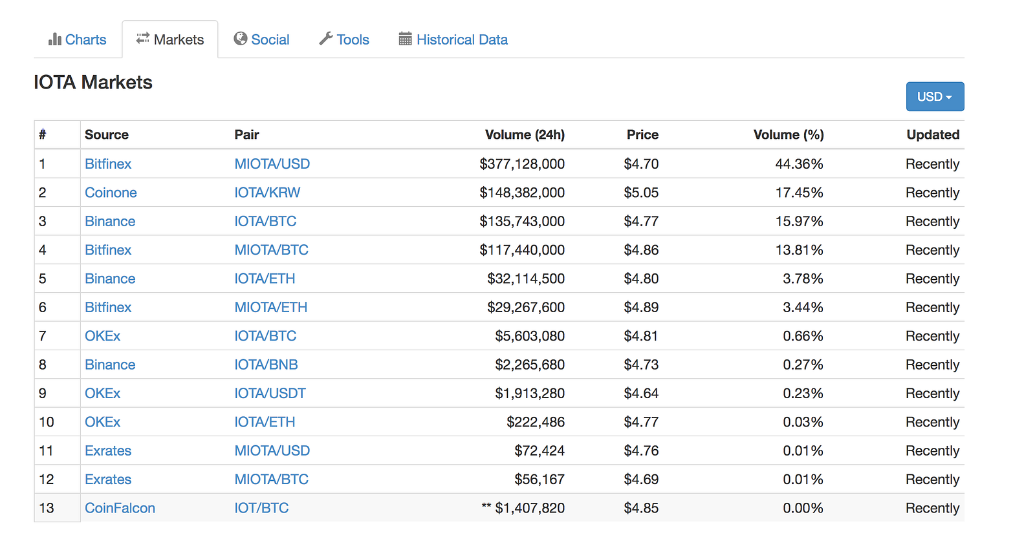Click the bar chart icon on Charts tab

coord(55,39)
